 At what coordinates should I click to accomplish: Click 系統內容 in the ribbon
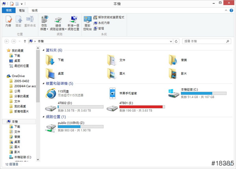(x=101, y=23)
